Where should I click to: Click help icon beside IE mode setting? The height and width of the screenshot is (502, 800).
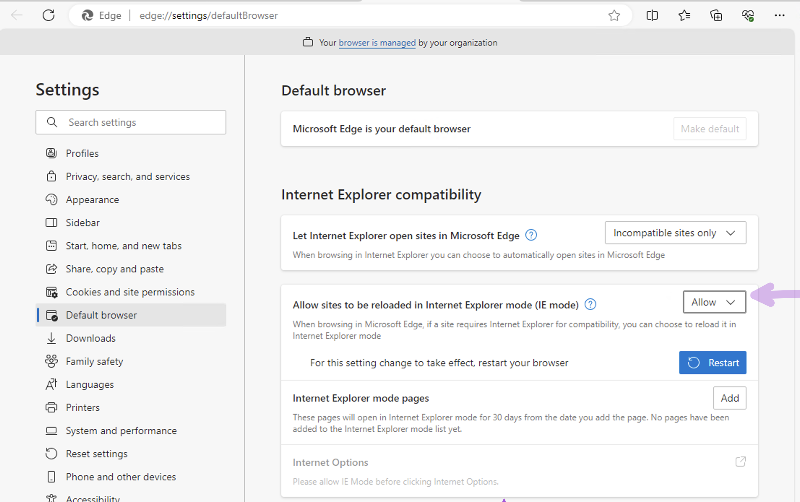tap(590, 304)
